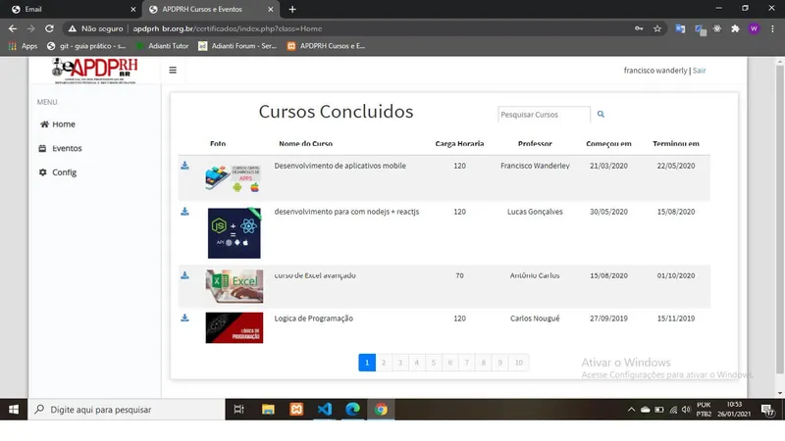Go to pagination page 8
The image size is (785, 441).
point(483,363)
